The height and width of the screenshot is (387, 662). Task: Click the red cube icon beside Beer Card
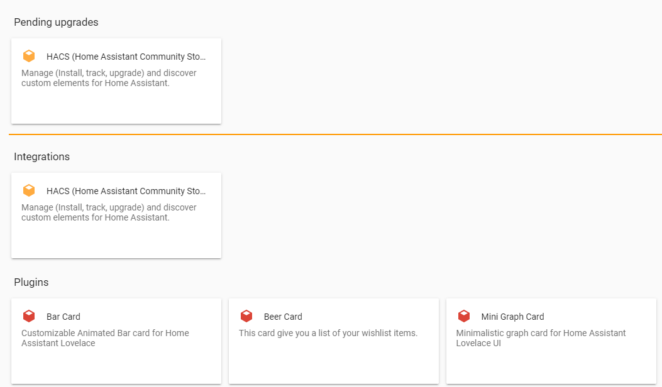click(246, 317)
